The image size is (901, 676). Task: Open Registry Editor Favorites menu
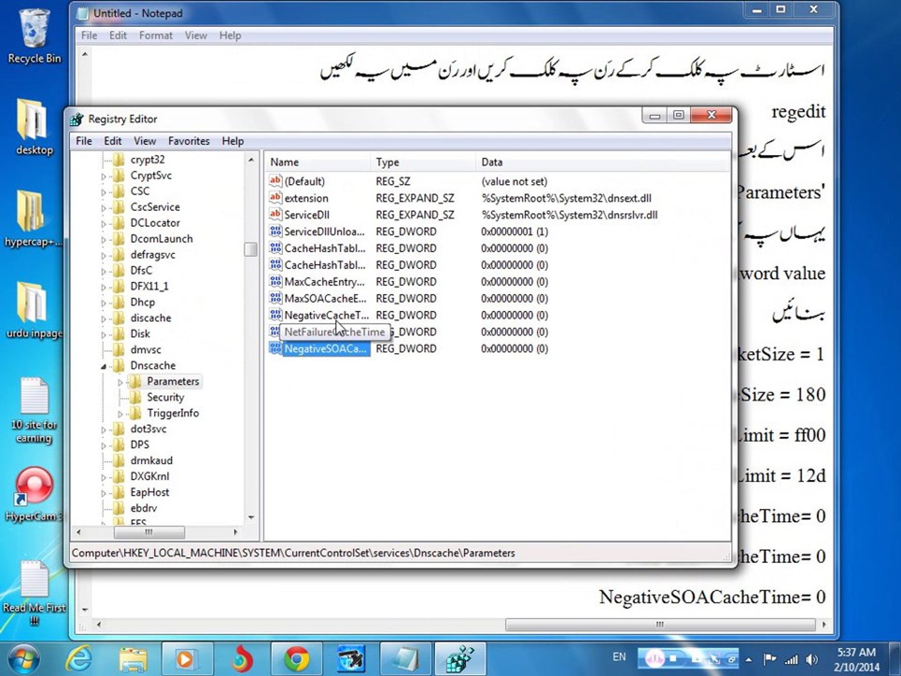(x=189, y=141)
